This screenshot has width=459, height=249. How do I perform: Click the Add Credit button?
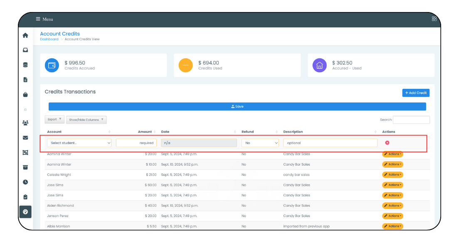(x=416, y=93)
